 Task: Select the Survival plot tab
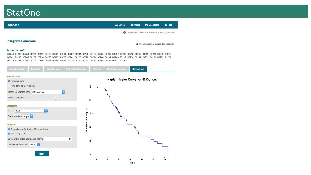tap(138, 69)
